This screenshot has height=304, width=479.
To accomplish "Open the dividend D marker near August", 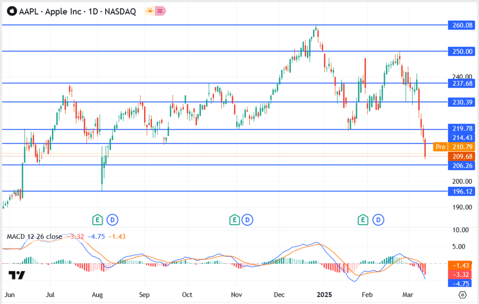I will (x=112, y=219).
